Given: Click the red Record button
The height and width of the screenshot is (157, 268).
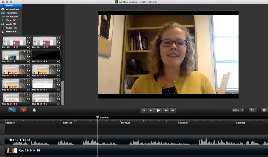Looking at the screenshot, I should click(x=24, y=110).
